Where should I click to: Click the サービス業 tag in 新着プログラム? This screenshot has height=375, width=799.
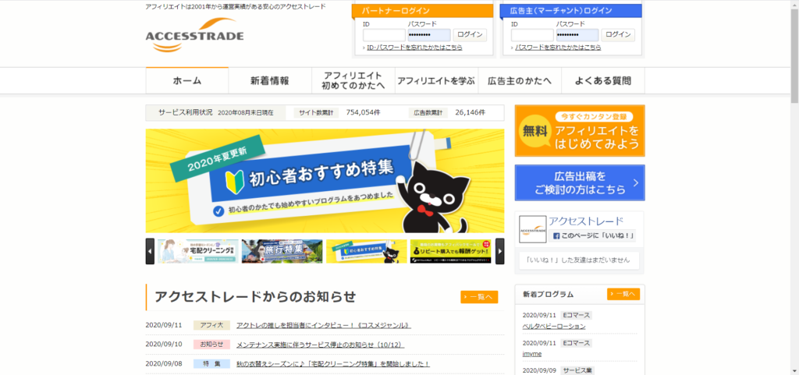[x=577, y=370]
